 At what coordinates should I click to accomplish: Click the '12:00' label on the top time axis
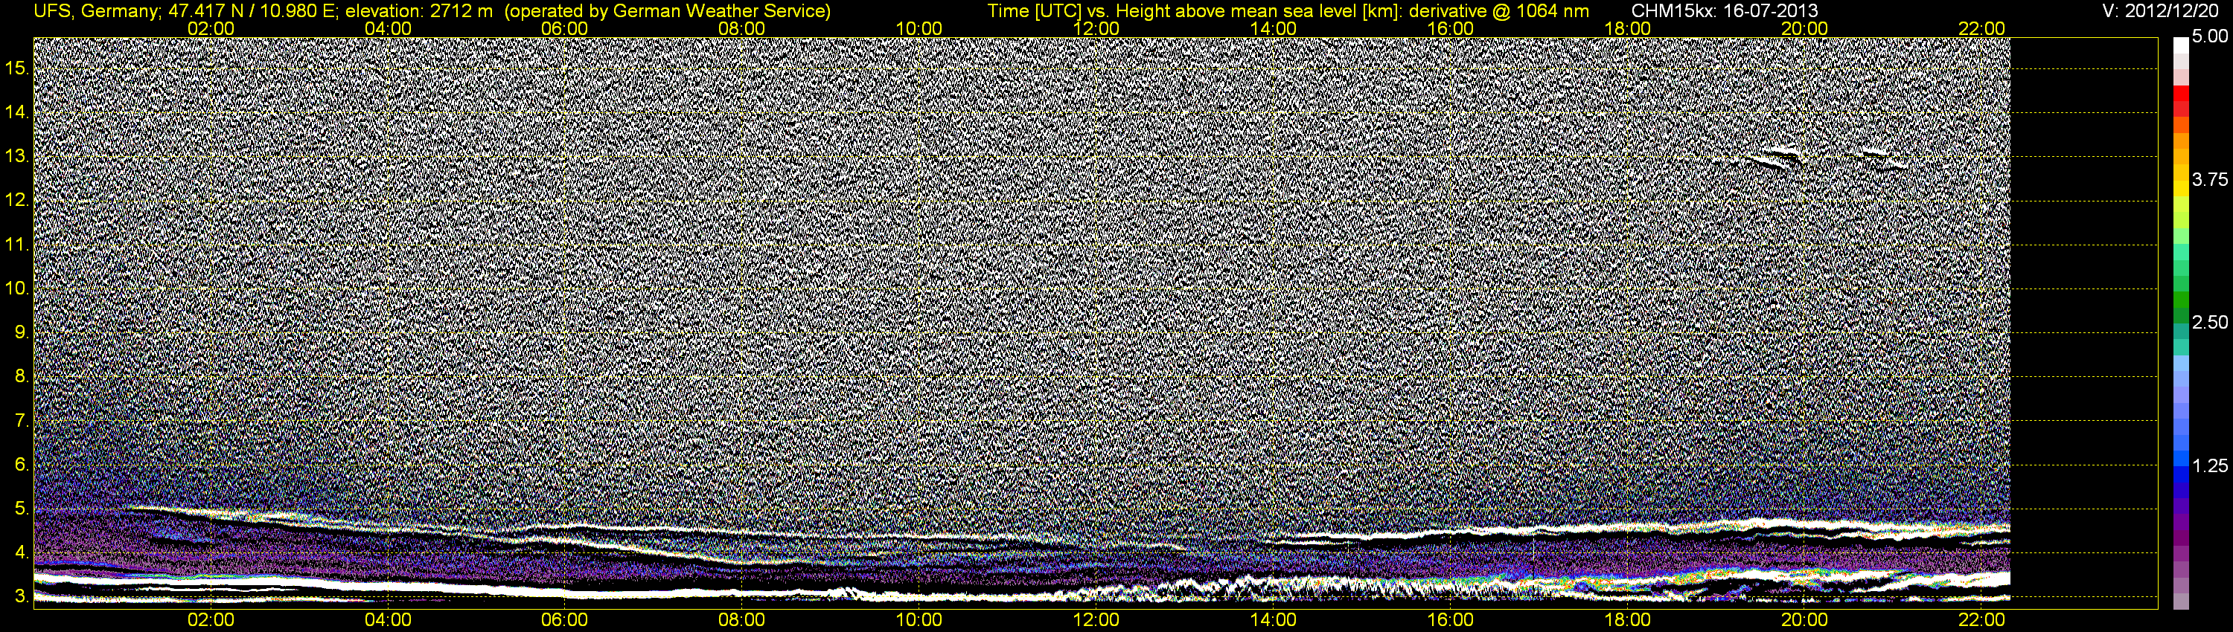[x=1096, y=28]
